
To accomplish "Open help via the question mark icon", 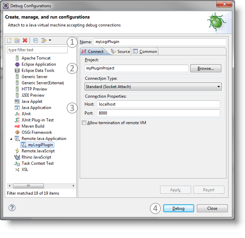I will point(12,208).
